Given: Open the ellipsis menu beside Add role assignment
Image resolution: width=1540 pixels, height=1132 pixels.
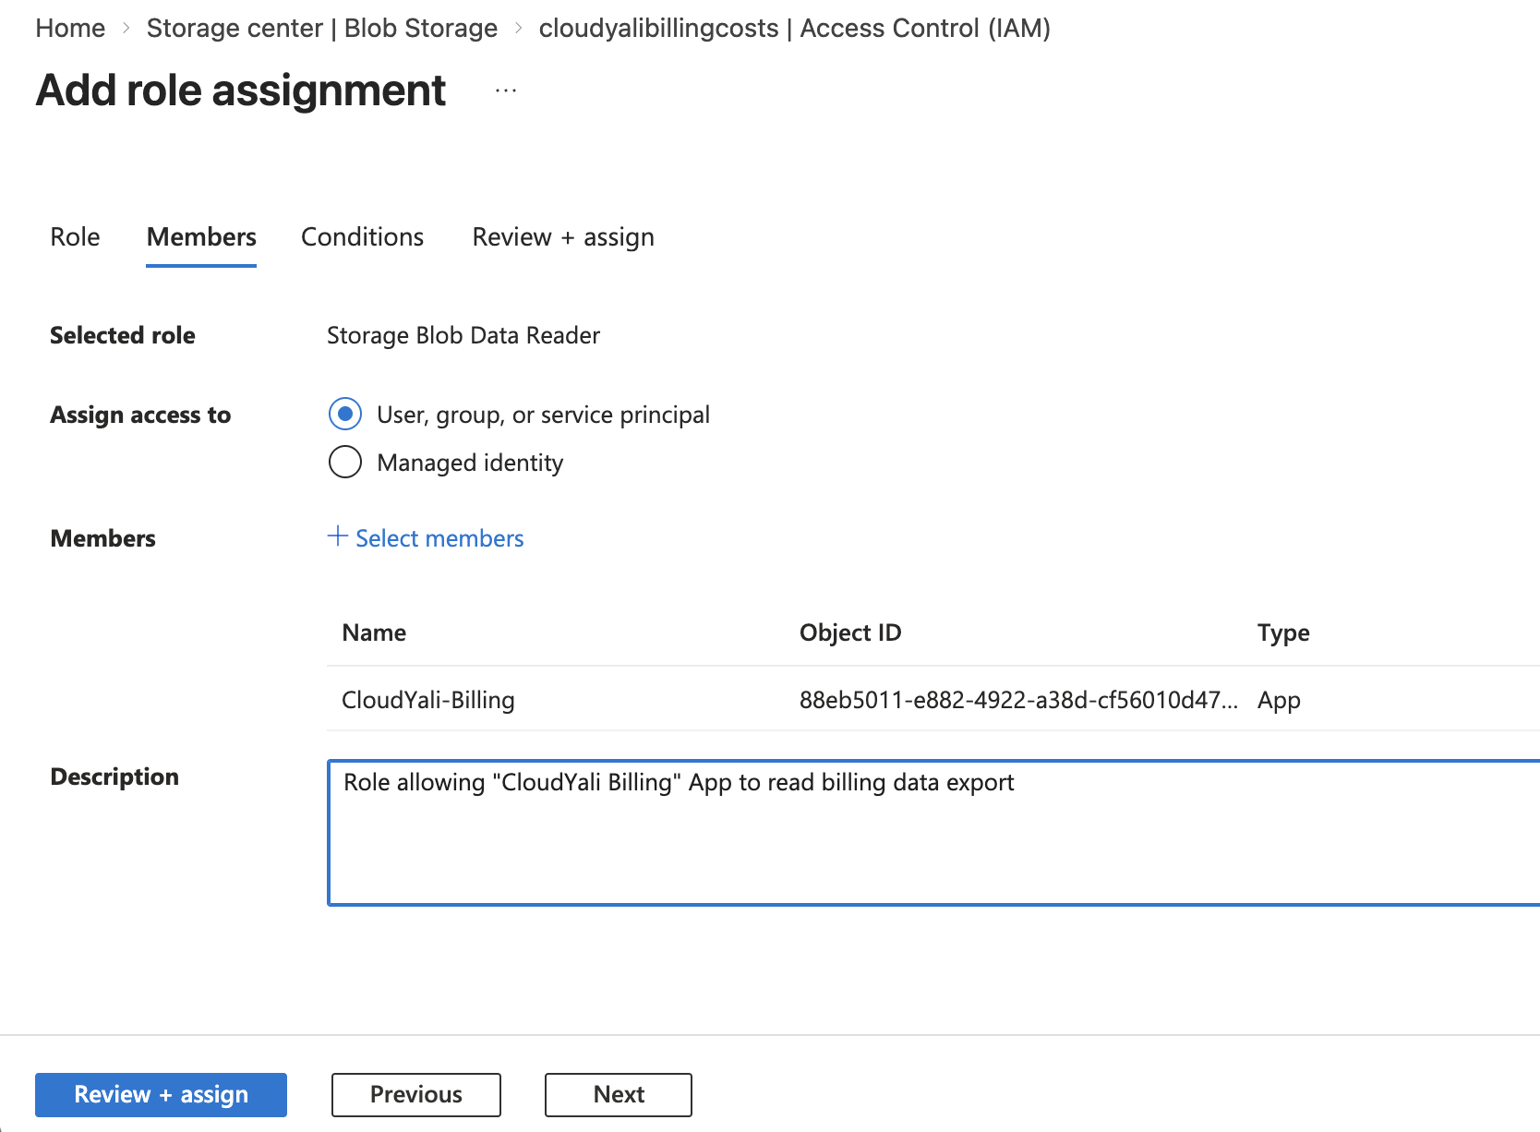Looking at the screenshot, I should [505, 90].
